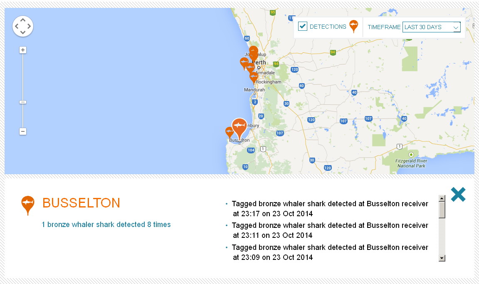Click the dropdown arrow in the Timeframe box
Screen dimensions: 479x284
[456, 27]
